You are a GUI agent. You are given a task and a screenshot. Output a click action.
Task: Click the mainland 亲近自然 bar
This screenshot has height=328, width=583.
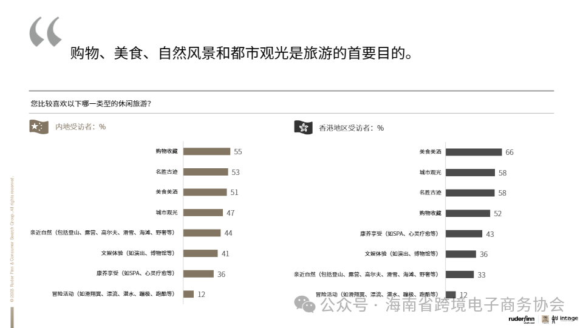tap(202, 233)
